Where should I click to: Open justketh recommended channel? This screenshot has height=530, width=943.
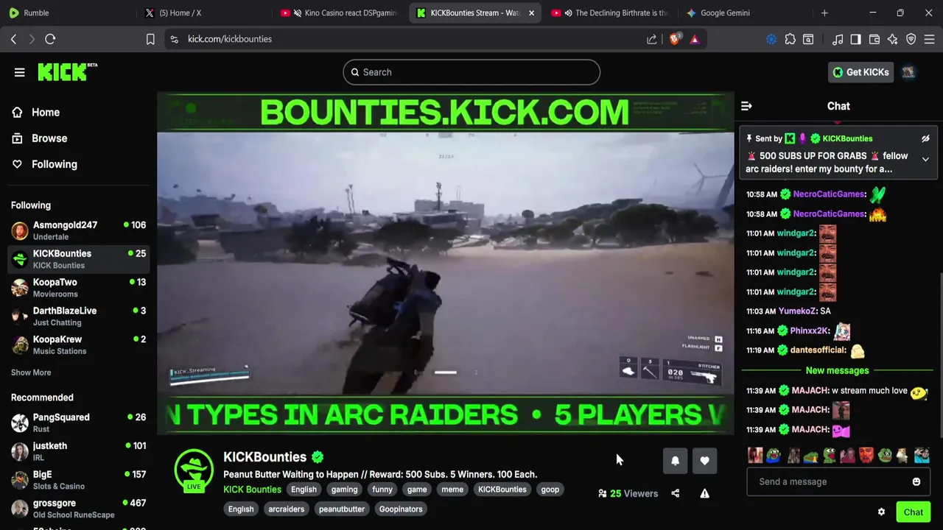[x=77, y=451]
